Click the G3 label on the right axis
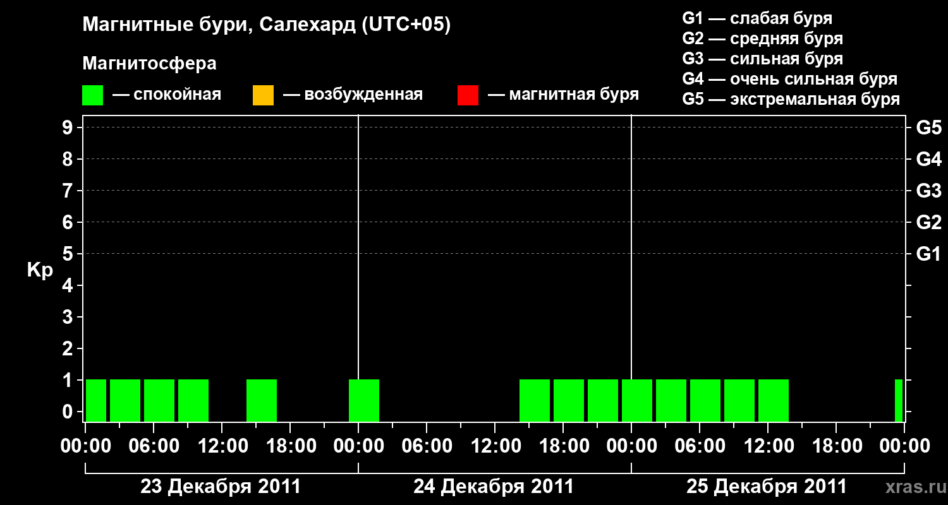Image resolution: width=948 pixels, height=505 pixels. pyautogui.click(x=929, y=191)
